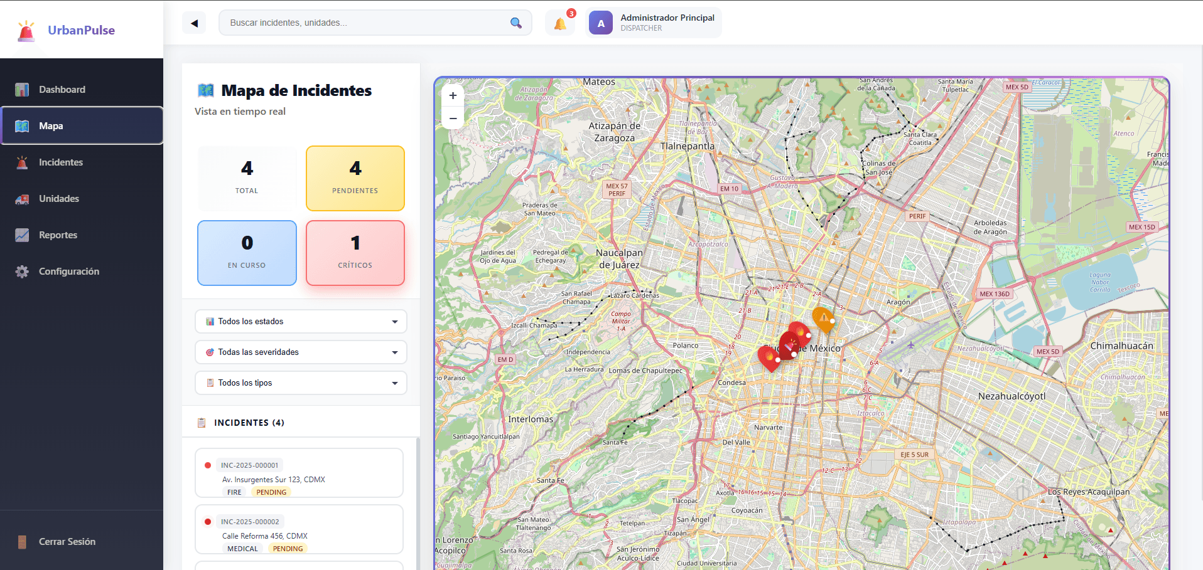This screenshot has height=570, width=1203.
Task: Click the Críticos stat card
Action: point(355,253)
